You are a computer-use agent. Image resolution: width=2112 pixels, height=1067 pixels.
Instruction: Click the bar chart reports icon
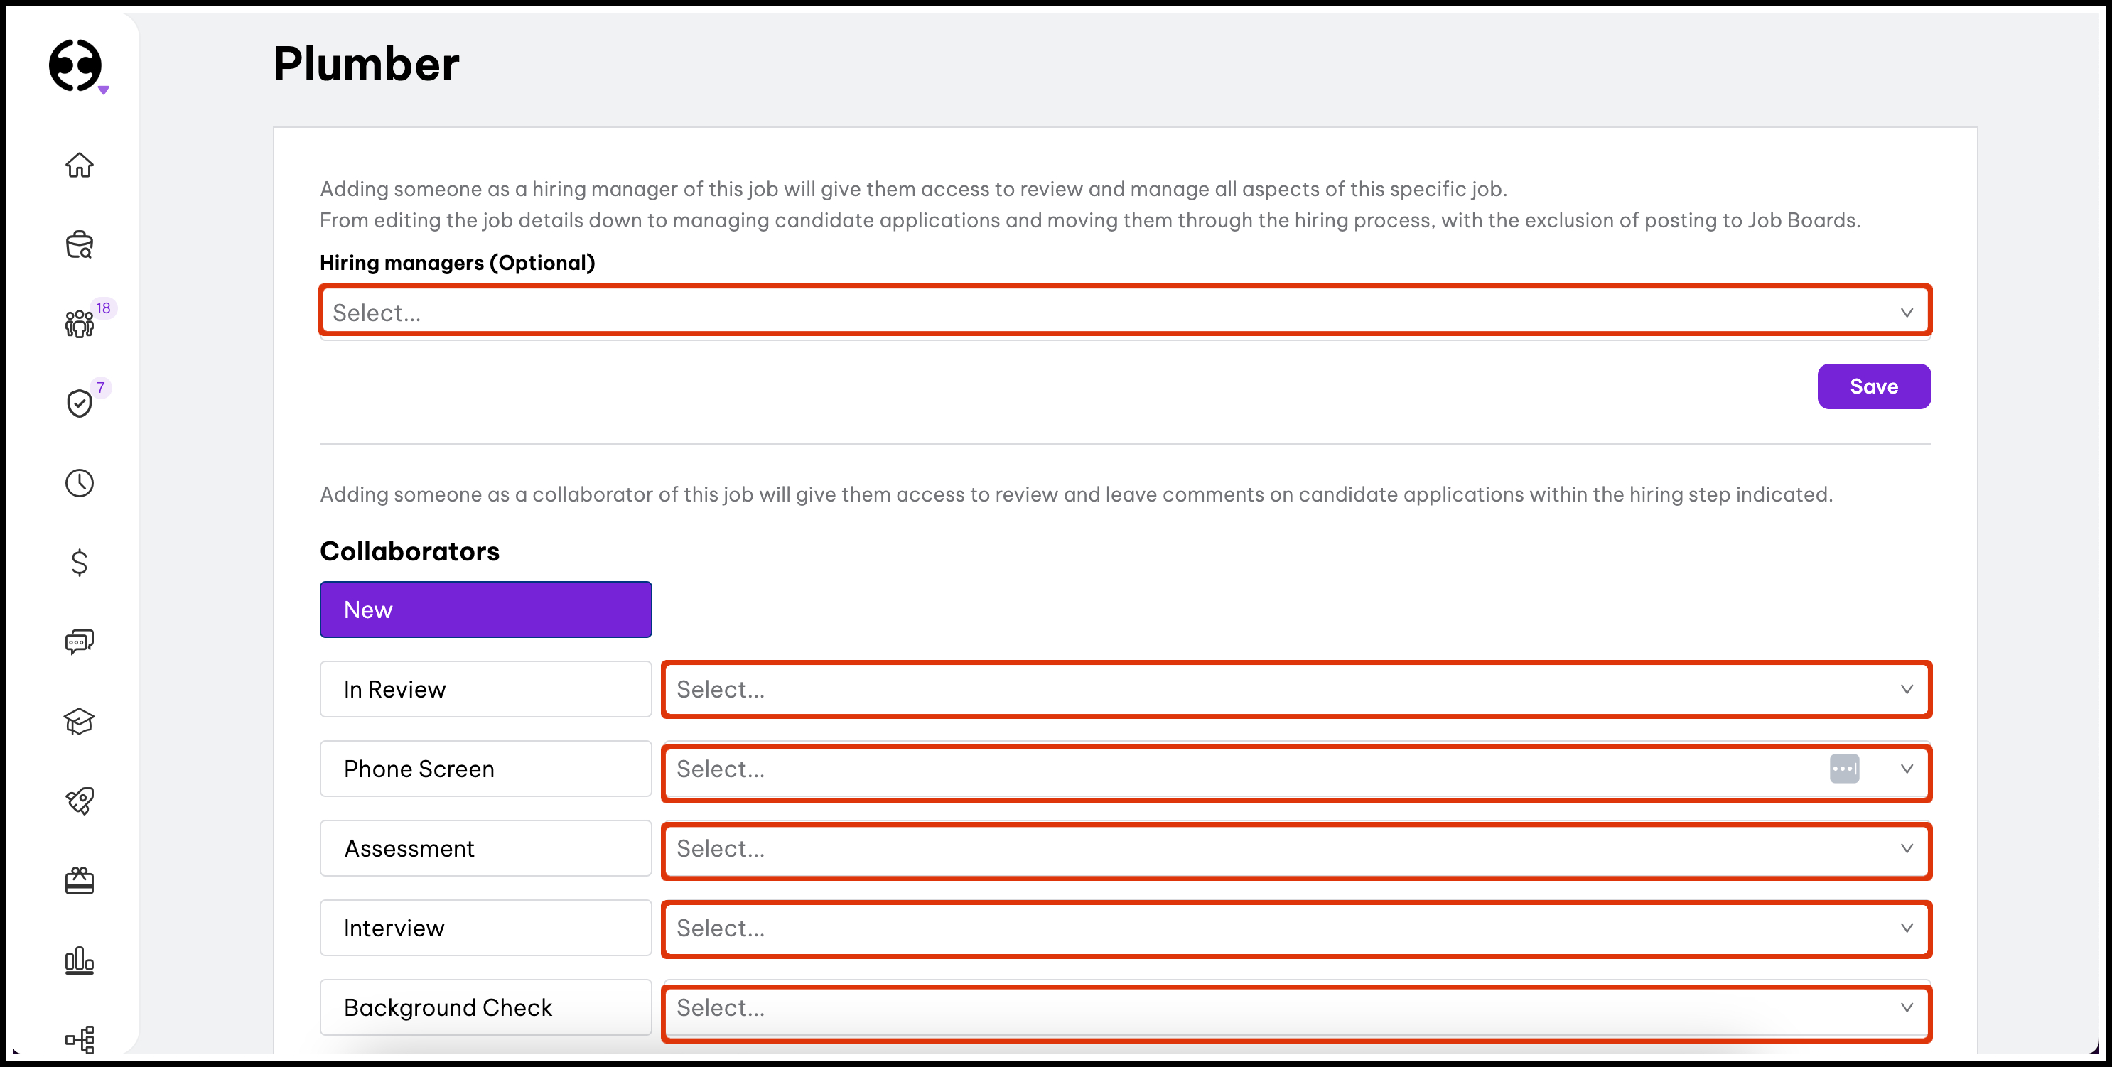[x=80, y=960]
